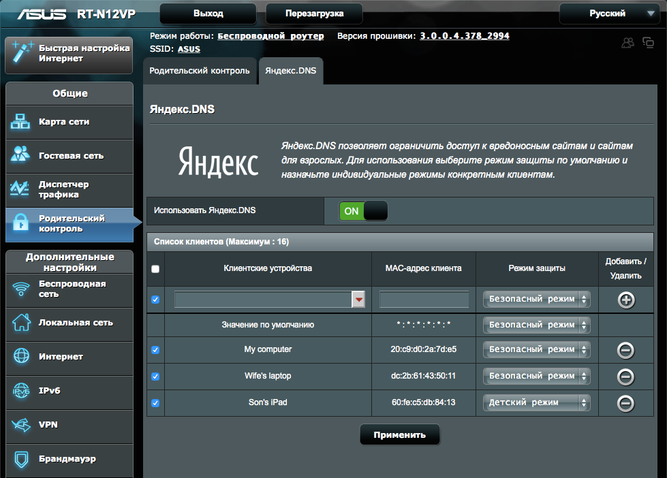Click the ASUS logo
The image size is (667, 478).
point(42,14)
